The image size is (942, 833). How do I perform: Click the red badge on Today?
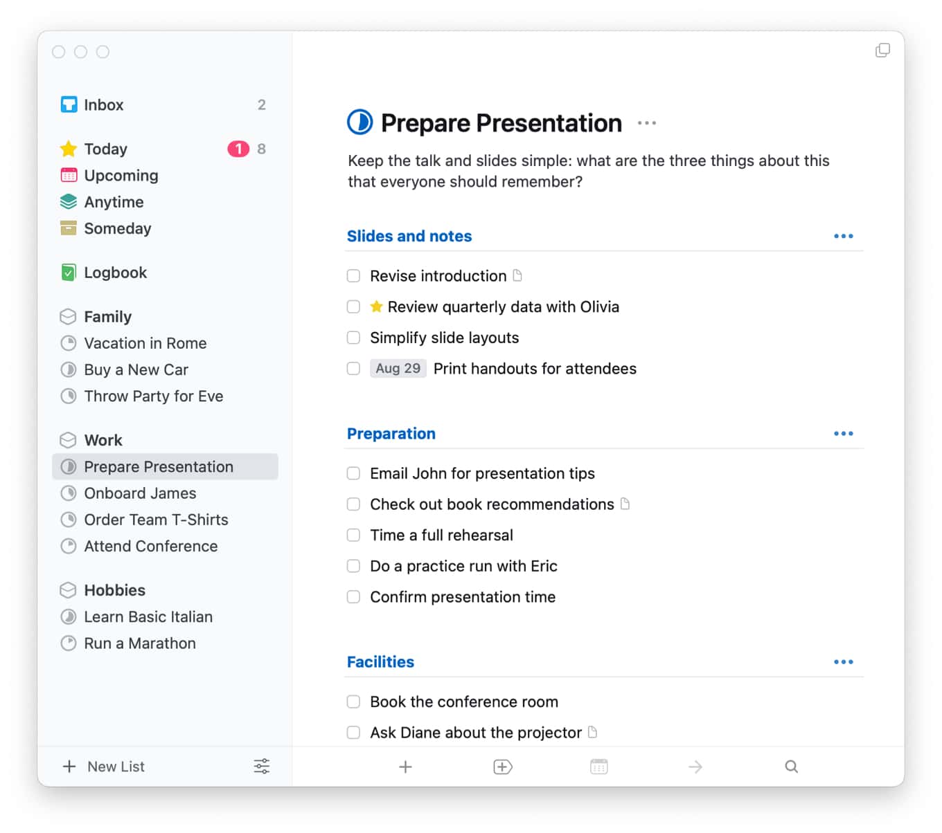click(238, 149)
